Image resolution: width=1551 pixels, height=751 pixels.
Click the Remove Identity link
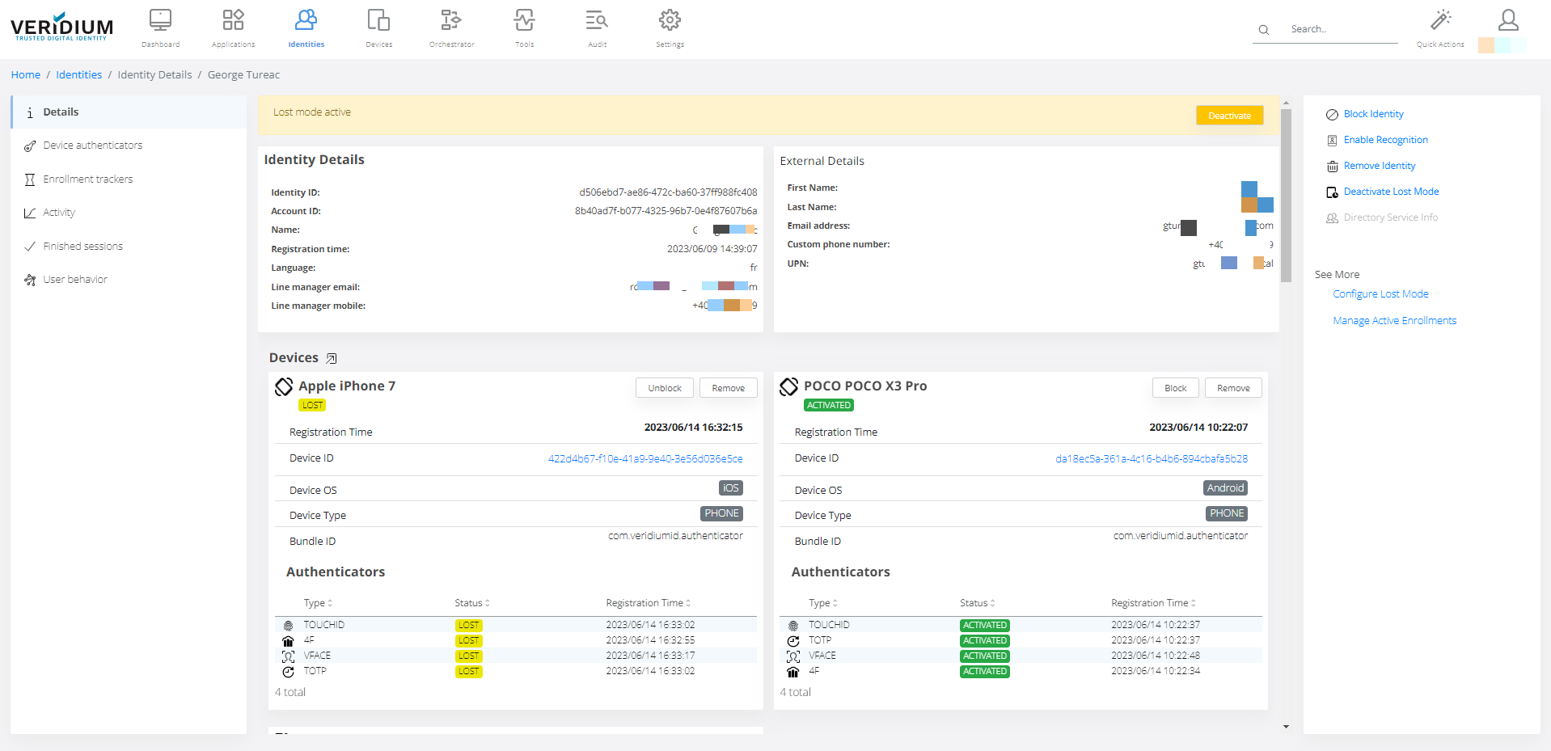tap(1379, 166)
